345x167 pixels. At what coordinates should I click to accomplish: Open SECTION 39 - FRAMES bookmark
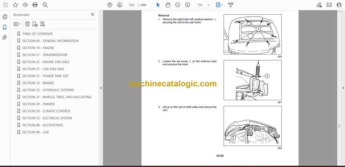click(38, 104)
